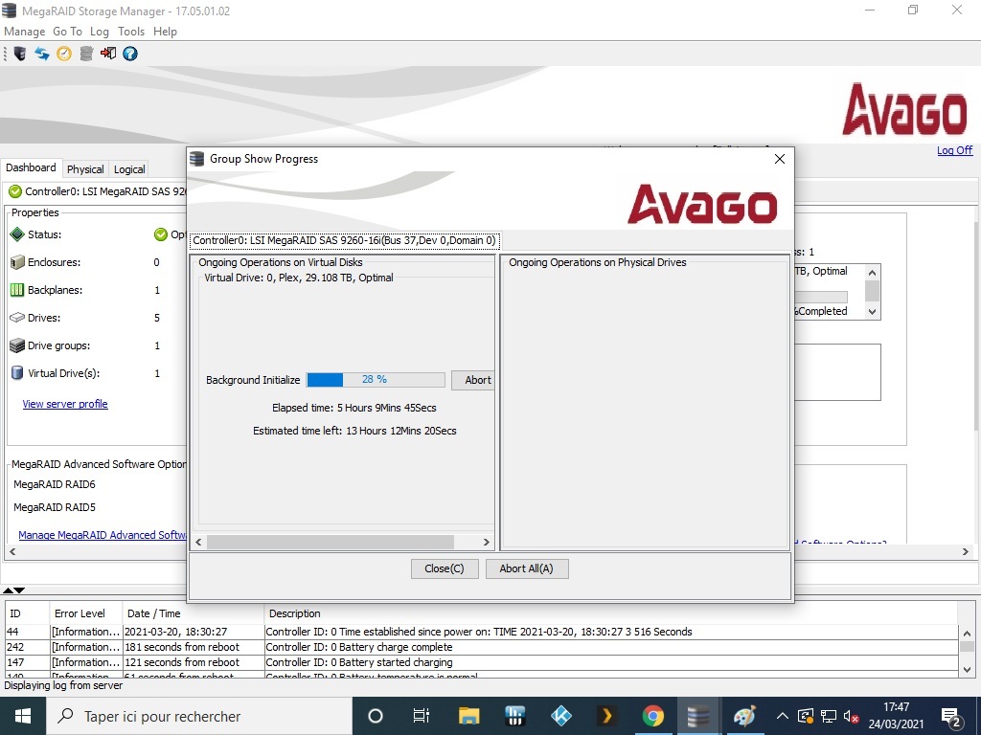Open the View server profile link
Image resolution: width=981 pixels, height=735 pixels.
[65, 404]
